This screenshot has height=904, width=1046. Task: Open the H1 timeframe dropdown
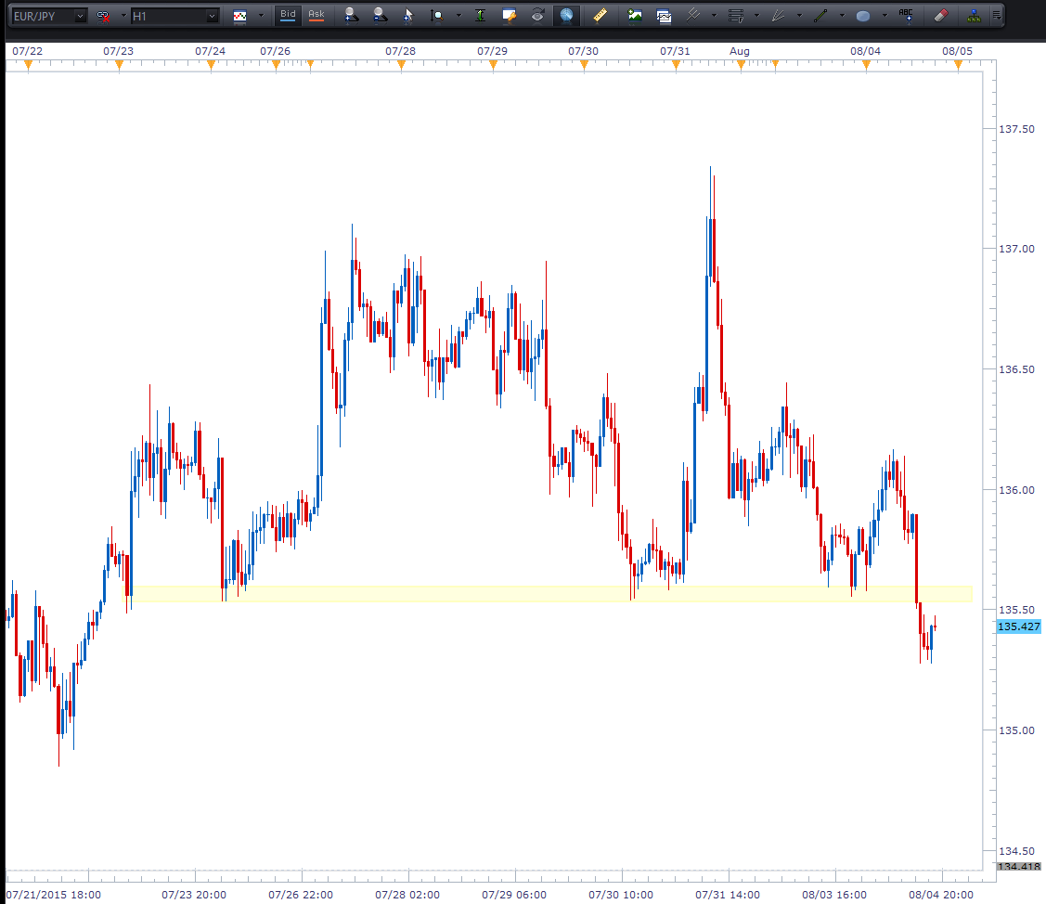tap(212, 16)
